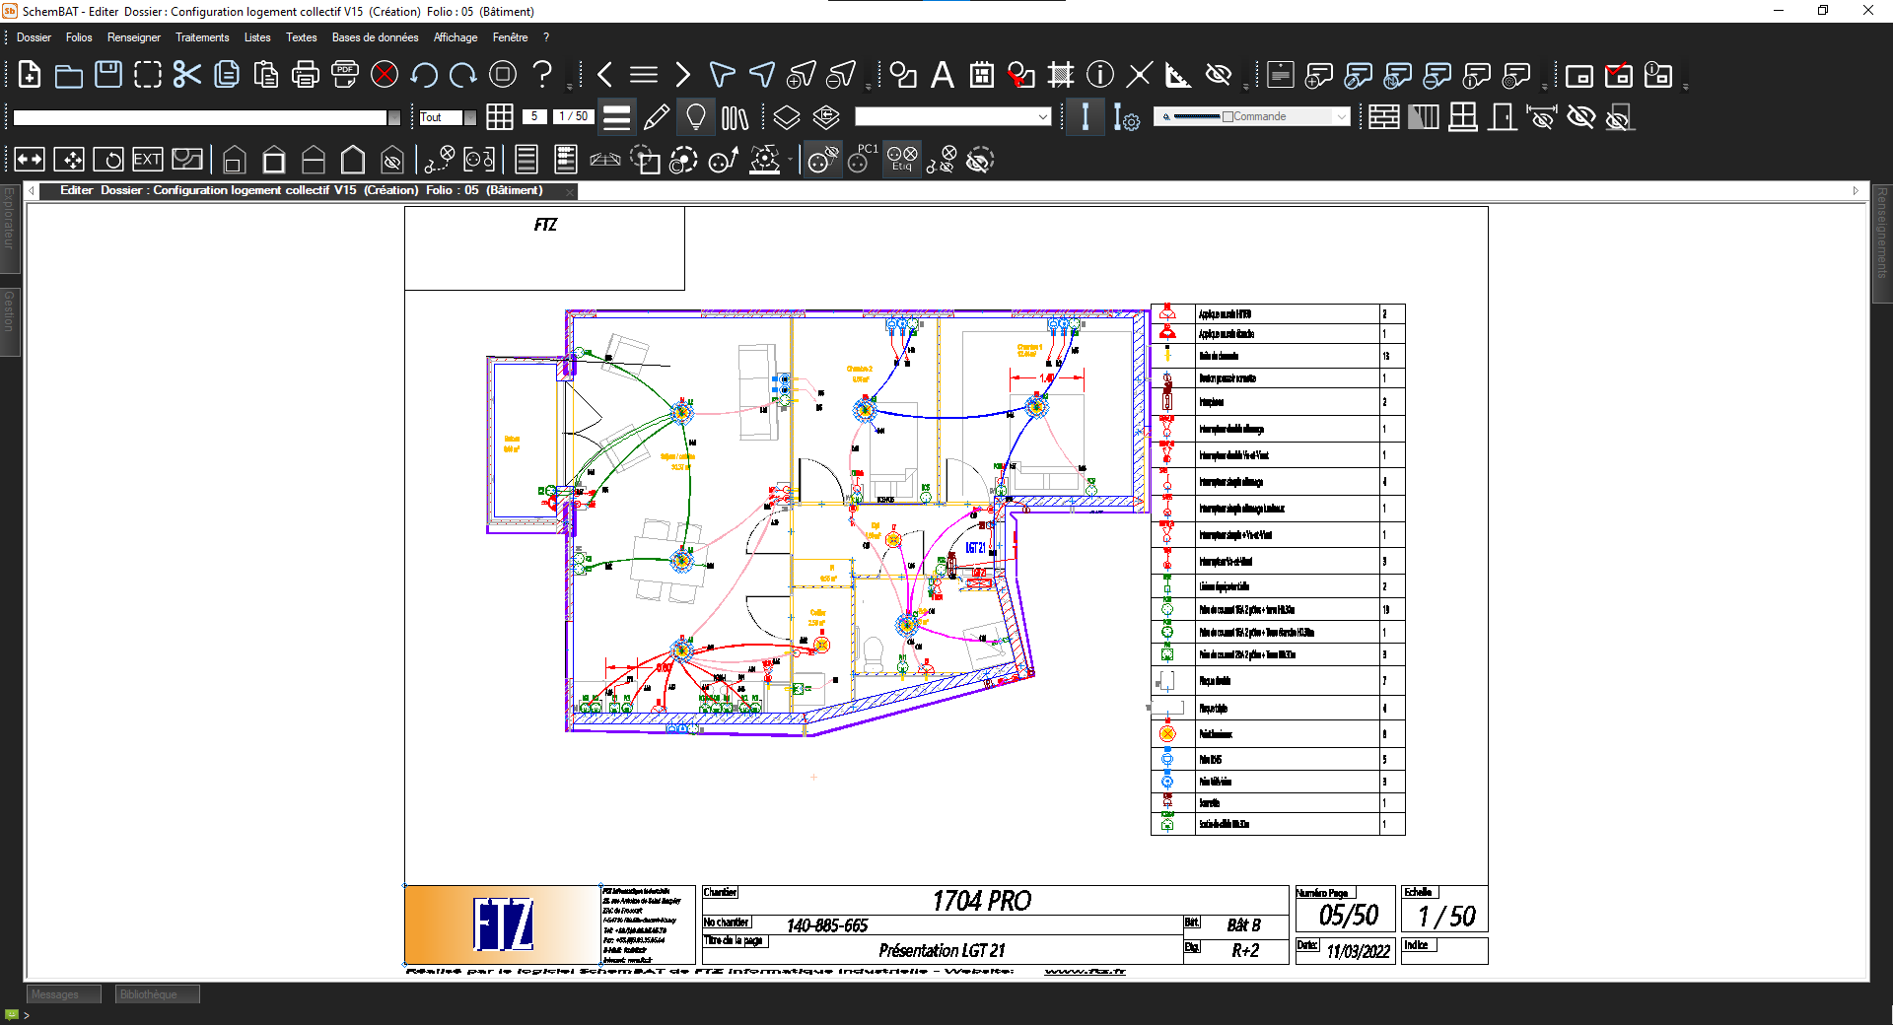Select the brick wall drawing tool
Viewport: 1893px width, 1025px height.
point(1383,117)
